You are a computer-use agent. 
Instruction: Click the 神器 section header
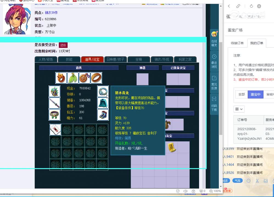[142, 68]
